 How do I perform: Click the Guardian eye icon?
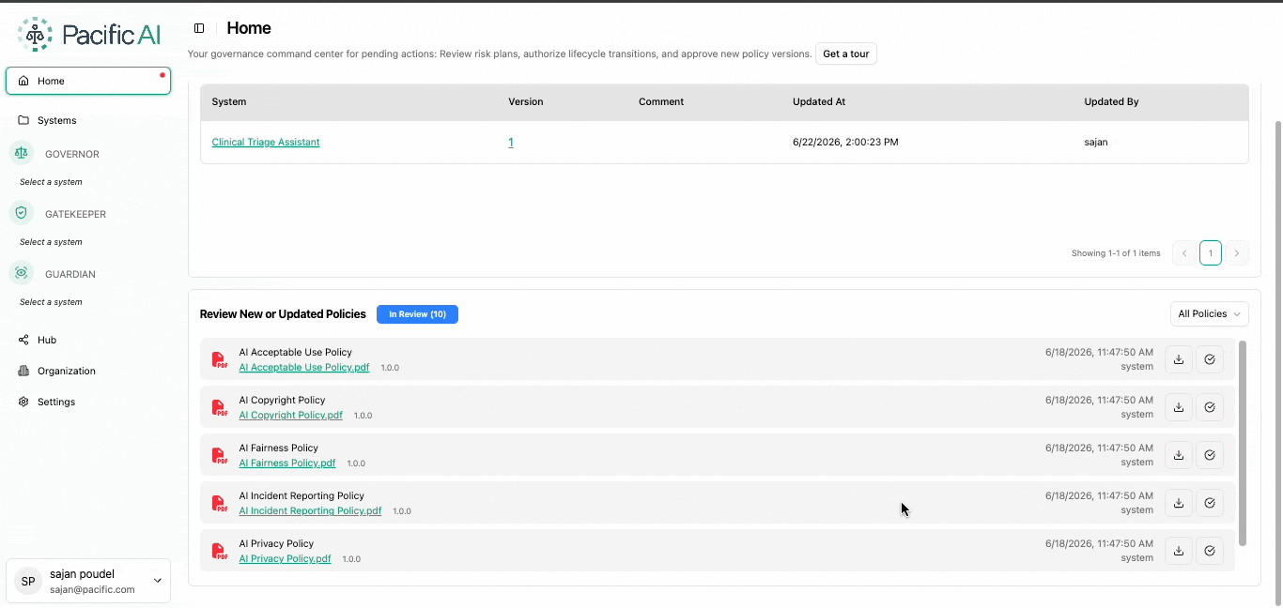[x=22, y=273]
